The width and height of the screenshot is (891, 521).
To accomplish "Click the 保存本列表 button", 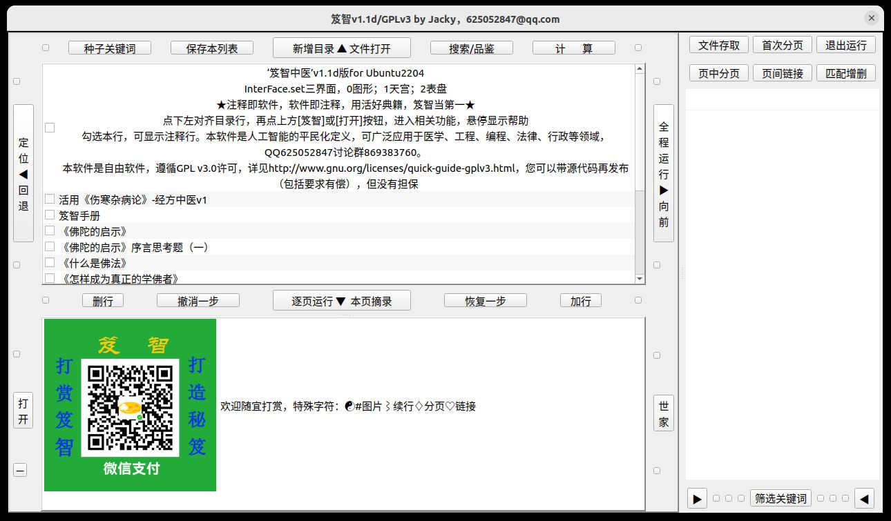I will pos(212,48).
